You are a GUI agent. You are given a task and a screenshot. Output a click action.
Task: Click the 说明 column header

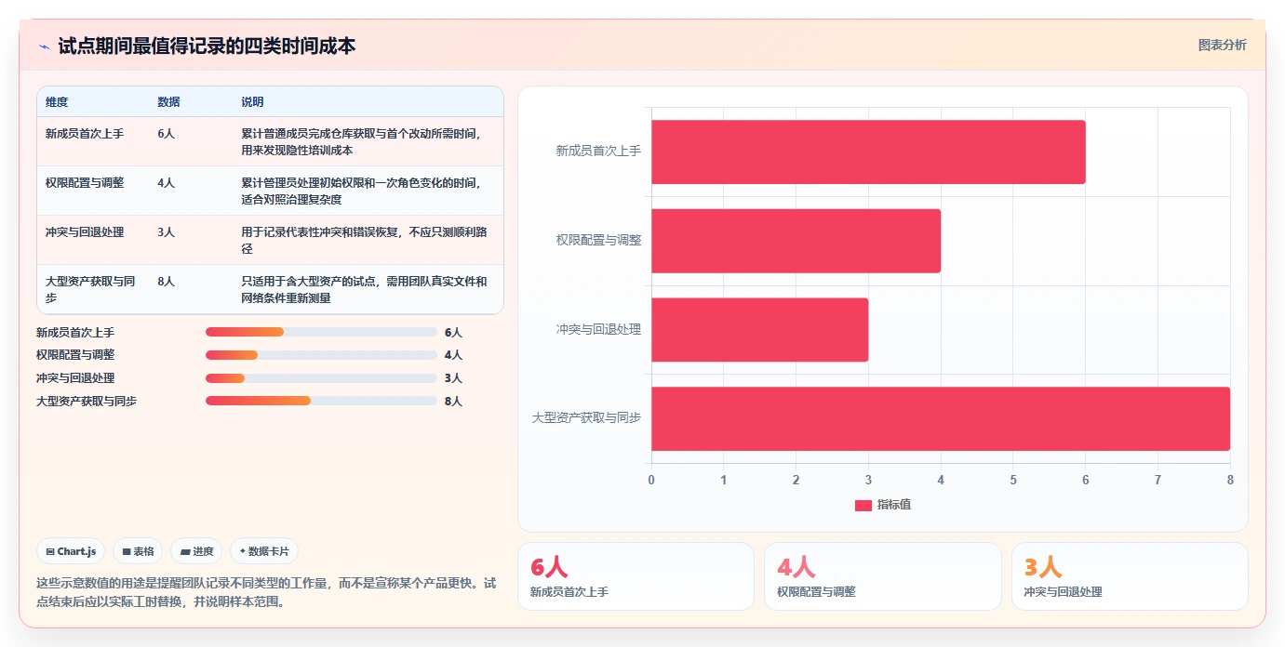point(253,102)
